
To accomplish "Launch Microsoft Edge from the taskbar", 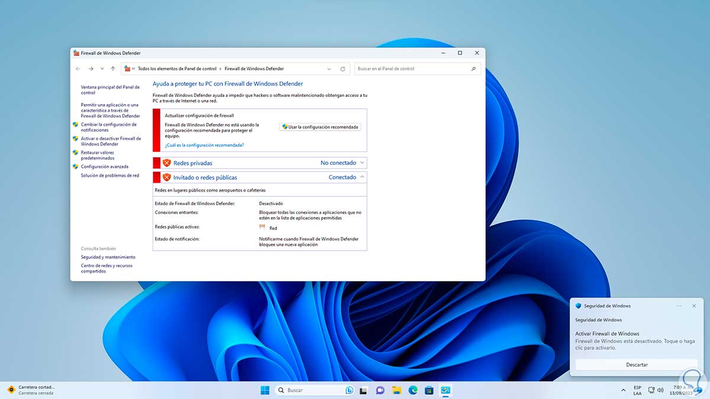I will click(413, 390).
